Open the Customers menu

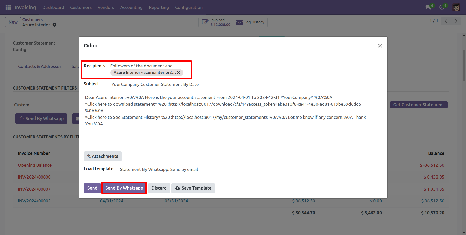coord(81,7)
